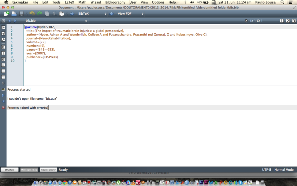Open the Tools menu

tap(56, 2)
